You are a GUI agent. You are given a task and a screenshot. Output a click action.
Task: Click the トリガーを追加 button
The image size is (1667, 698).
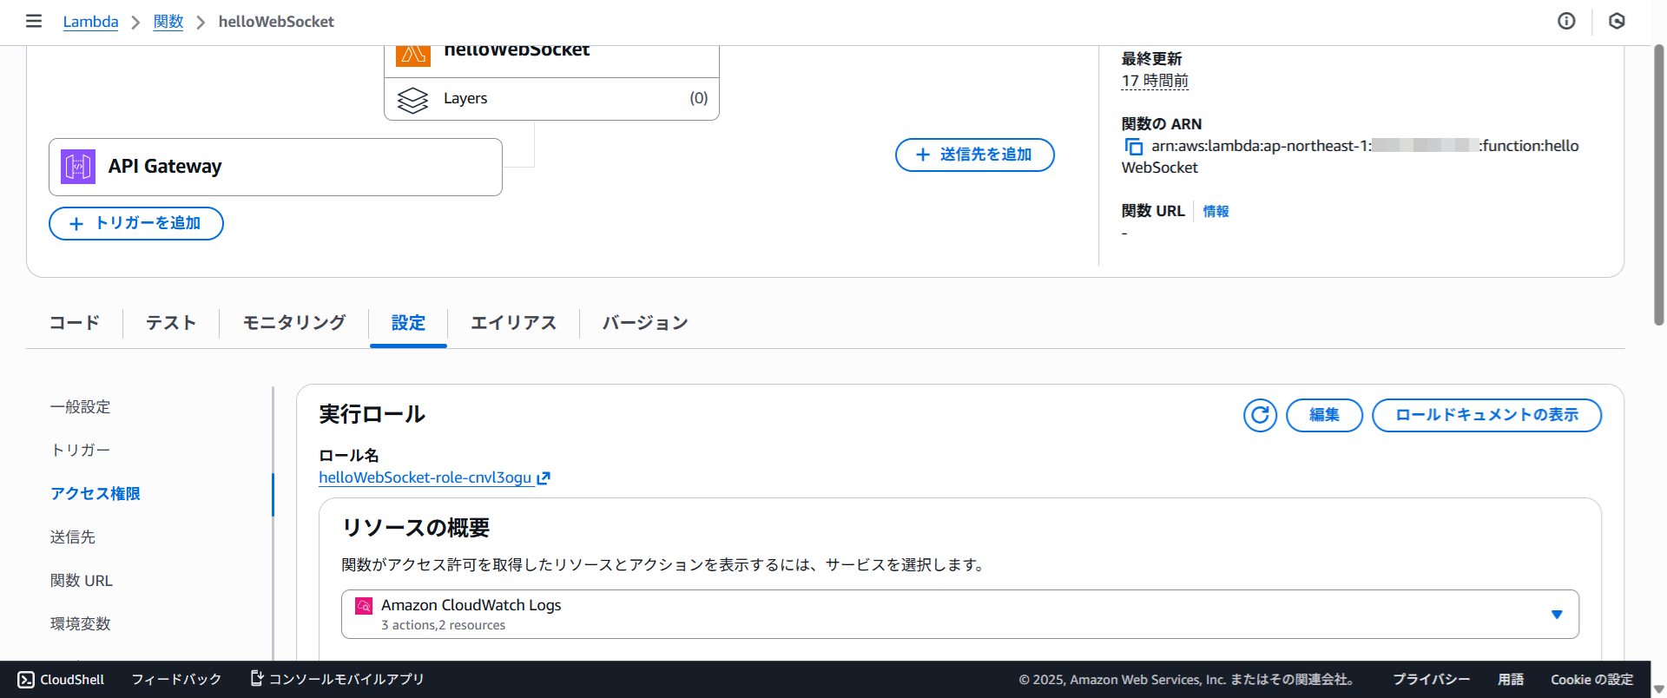pyautogui.click(x=136, y=224)
